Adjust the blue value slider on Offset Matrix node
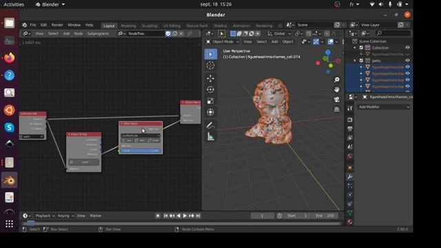Viewport: 441px width, 248px height. [141, 151]
